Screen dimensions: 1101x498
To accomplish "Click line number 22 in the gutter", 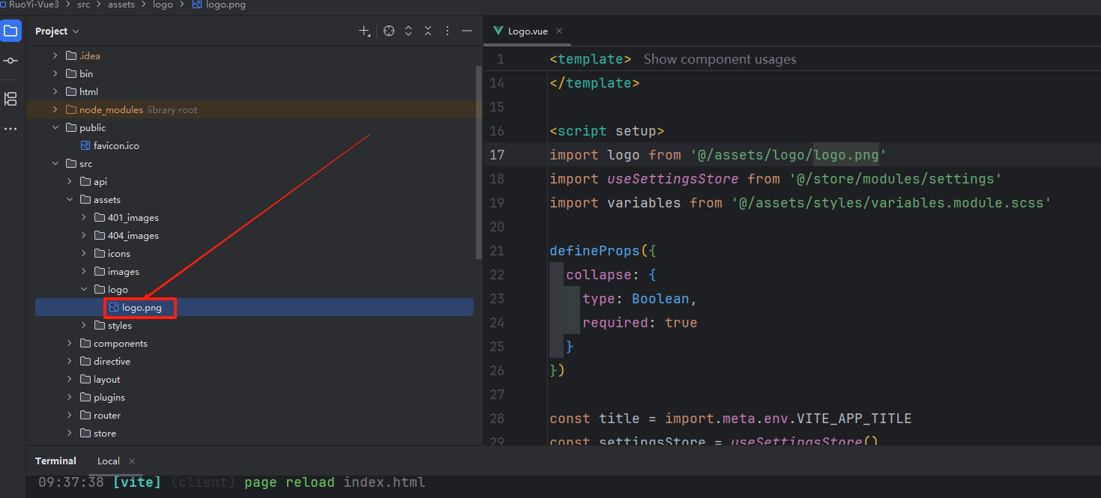I will [497, 275].
